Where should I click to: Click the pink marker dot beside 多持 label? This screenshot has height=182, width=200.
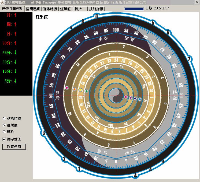pos(67,88)
